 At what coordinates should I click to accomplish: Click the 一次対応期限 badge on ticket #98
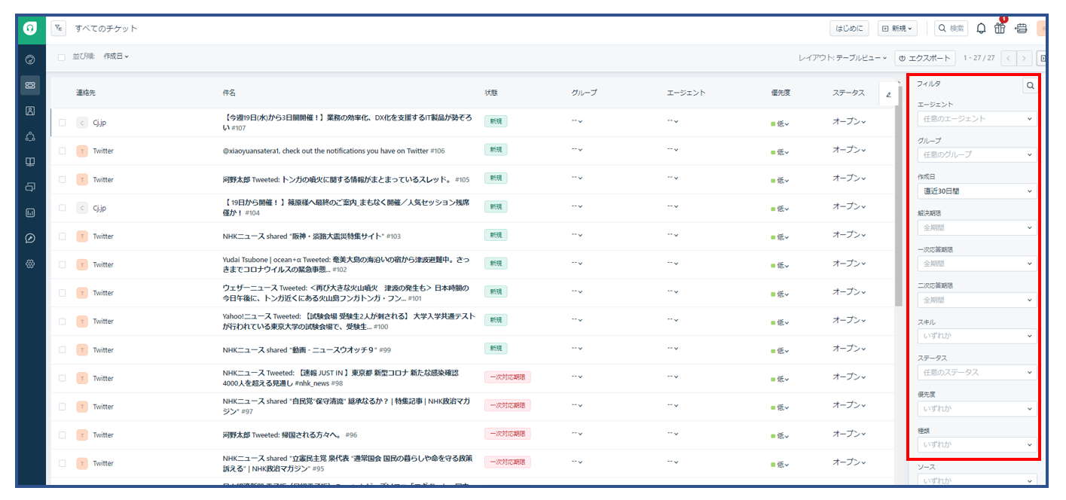point(508,377)
